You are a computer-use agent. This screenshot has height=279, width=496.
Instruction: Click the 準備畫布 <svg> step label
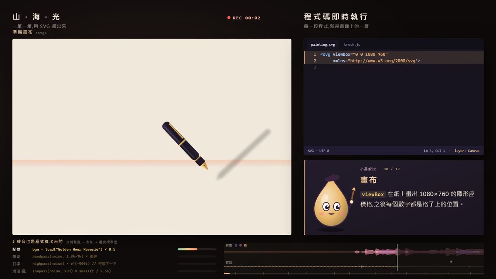click(x=29, y=33)
